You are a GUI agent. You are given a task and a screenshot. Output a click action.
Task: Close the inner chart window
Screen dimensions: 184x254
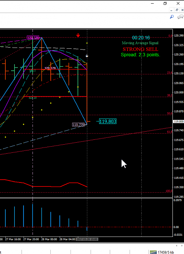pyautogui.click(x=182, y=10)
